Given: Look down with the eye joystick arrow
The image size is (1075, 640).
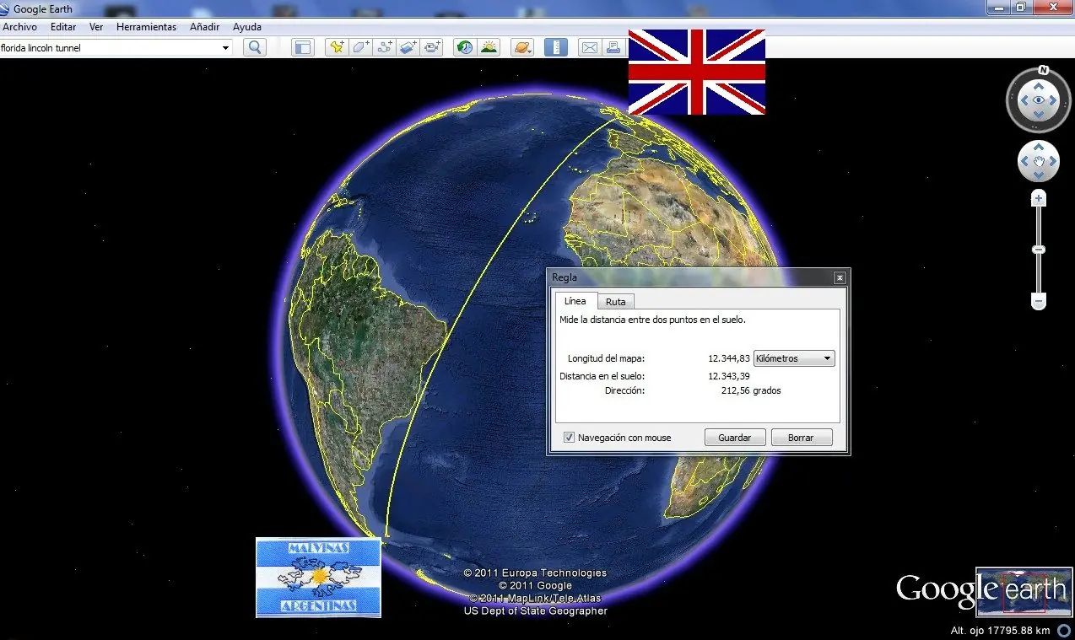Looking at the screenshot, I should (1039, 115).
